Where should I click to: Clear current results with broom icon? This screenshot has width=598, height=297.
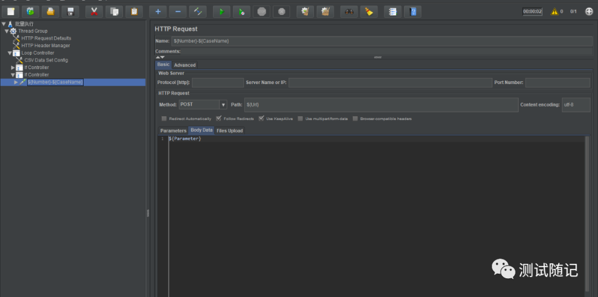tap(305, 12)
